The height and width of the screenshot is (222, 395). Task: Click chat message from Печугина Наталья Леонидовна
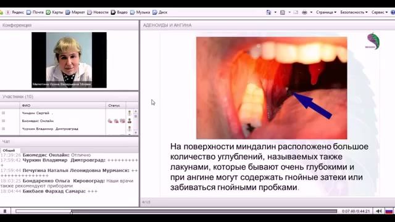click(x=69, y=173)
